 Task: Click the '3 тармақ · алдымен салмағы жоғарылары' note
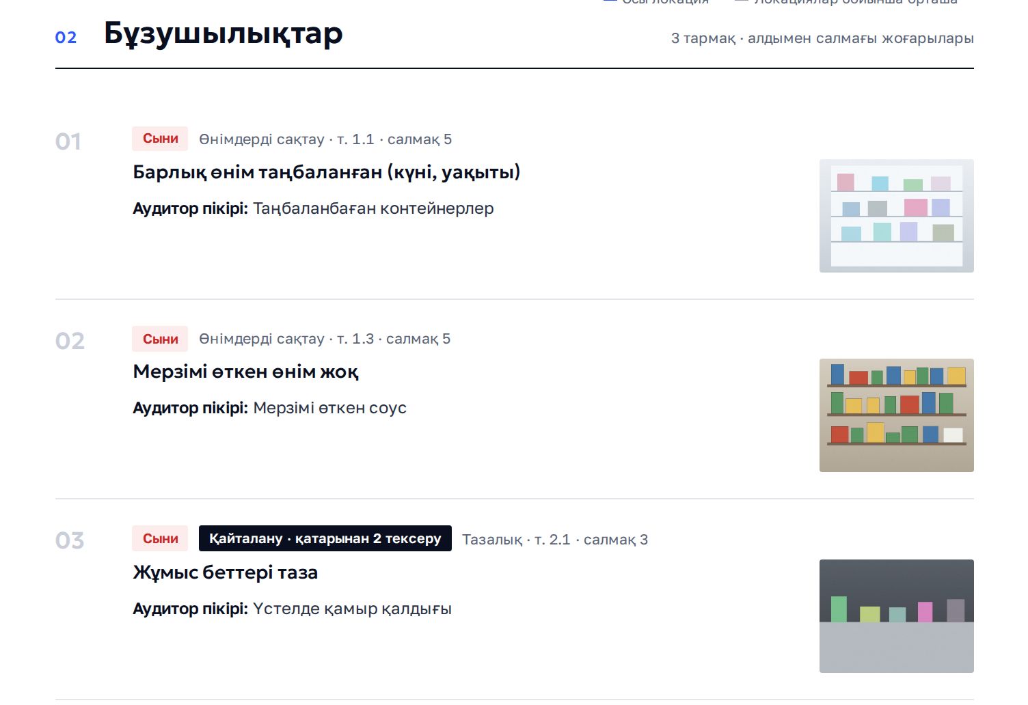(x=822, y=38)
